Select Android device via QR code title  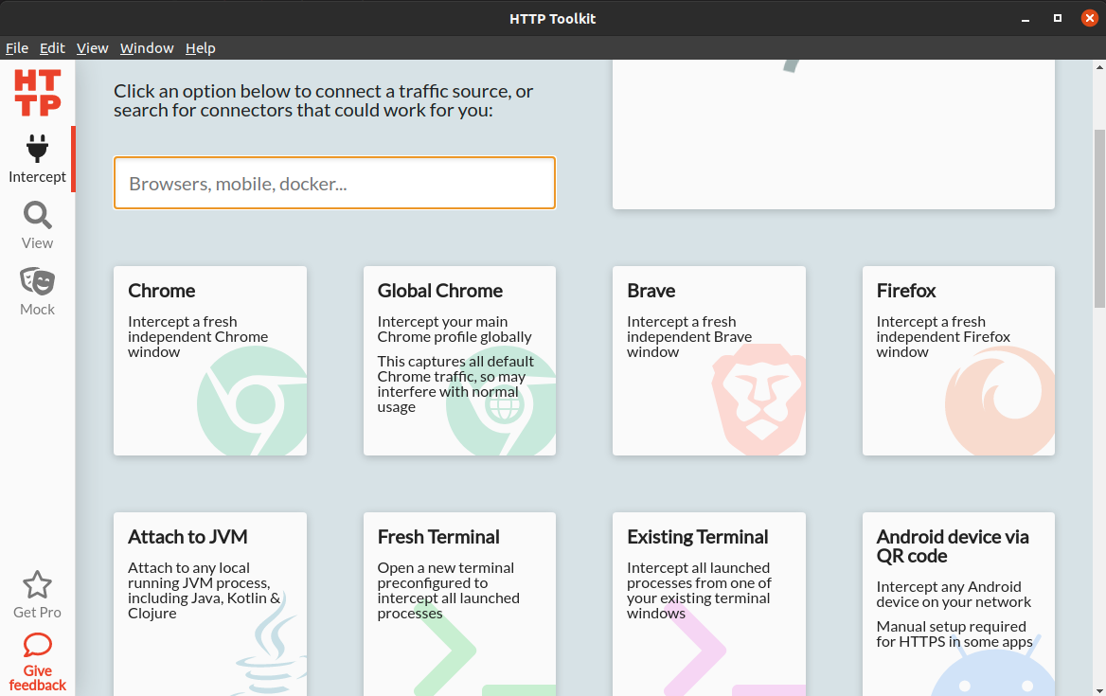click(x=953, y=546)
